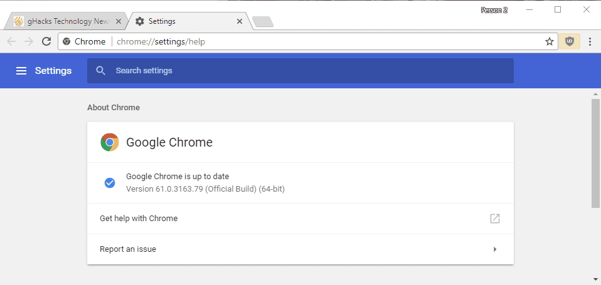Click the page scrollbar thumb
This screenshot has height=285, width=601.
(595, 153)
